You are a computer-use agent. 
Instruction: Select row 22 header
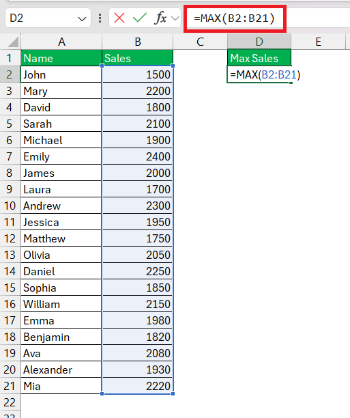tap(10, 402)
